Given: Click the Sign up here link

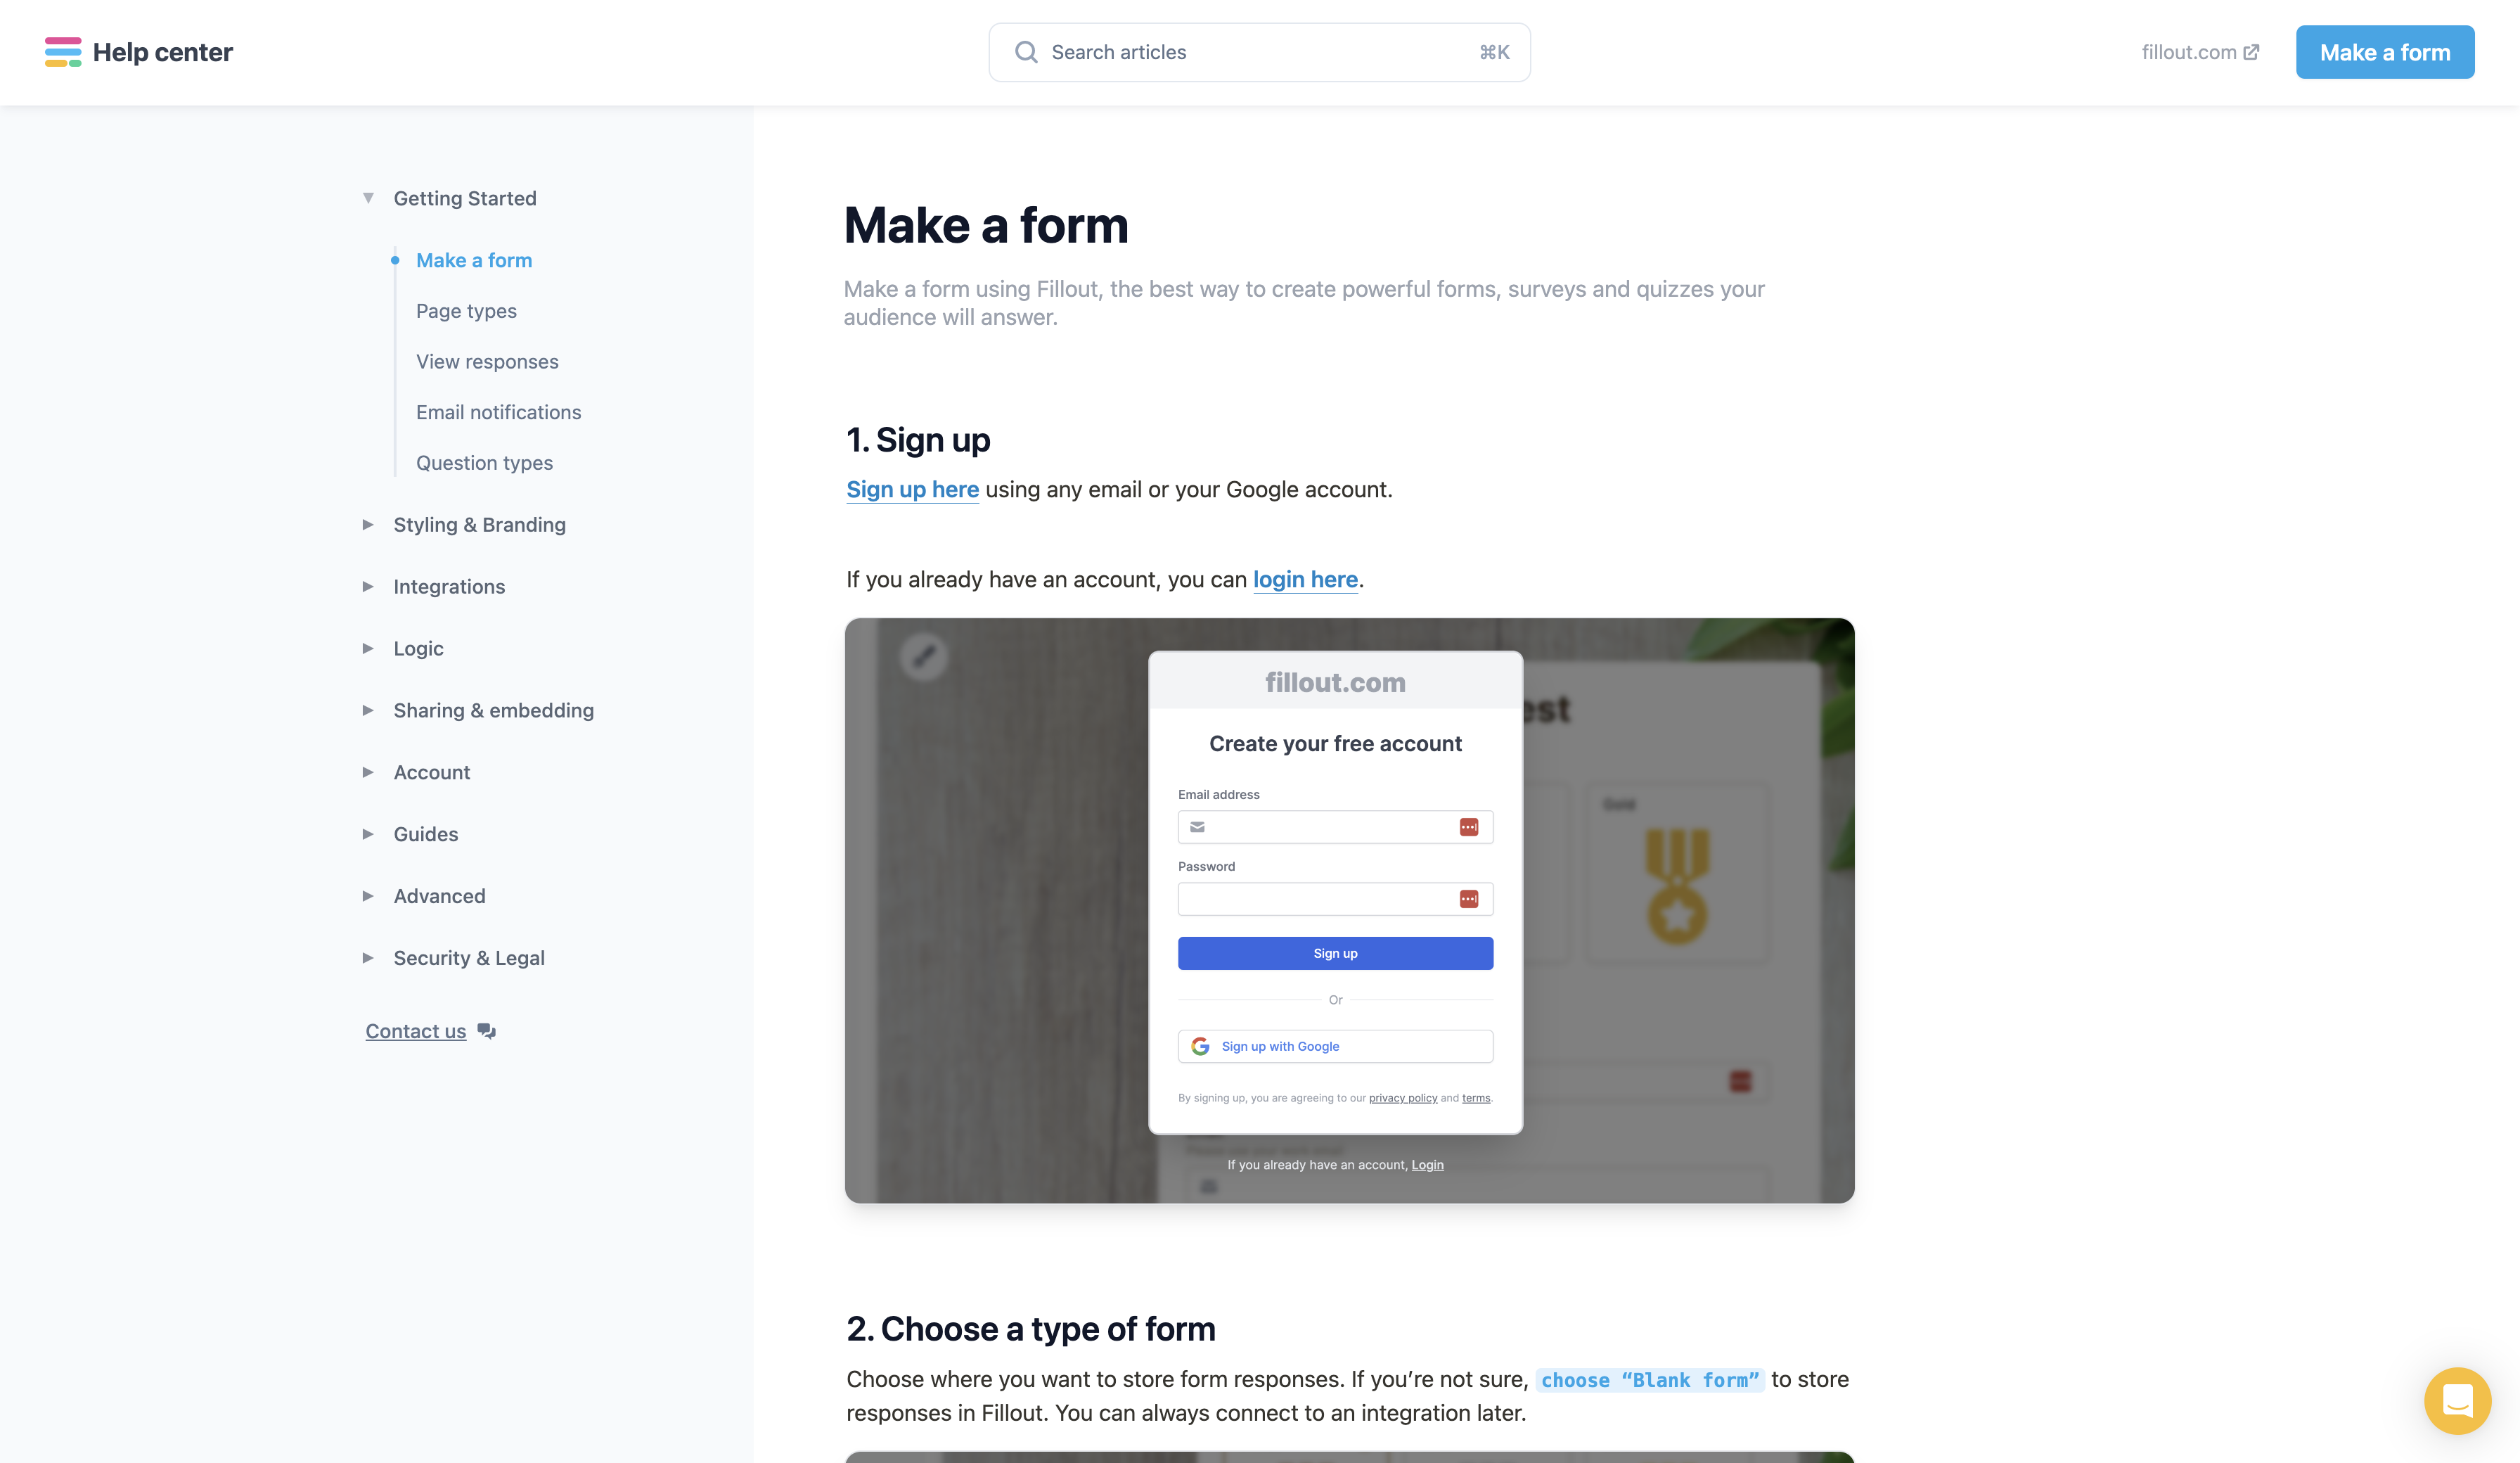Looking at the screenshot, I should click(912, 490).
